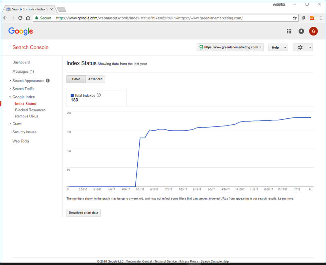This screenshot has height=265, width=326.
Task: Open the Help dropdown menu
Action: point(278,48)
